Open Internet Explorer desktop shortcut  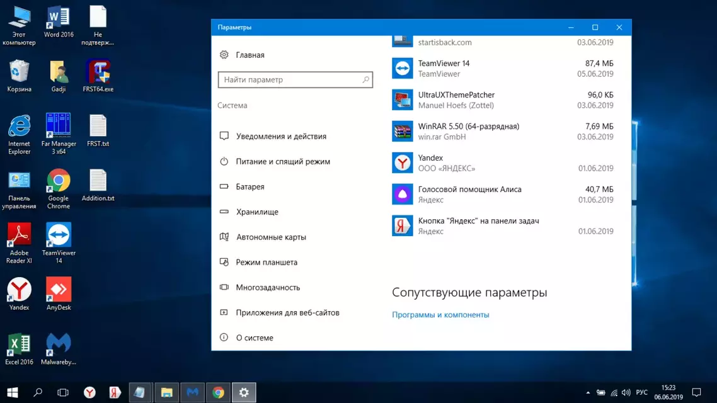pos(19,135)
